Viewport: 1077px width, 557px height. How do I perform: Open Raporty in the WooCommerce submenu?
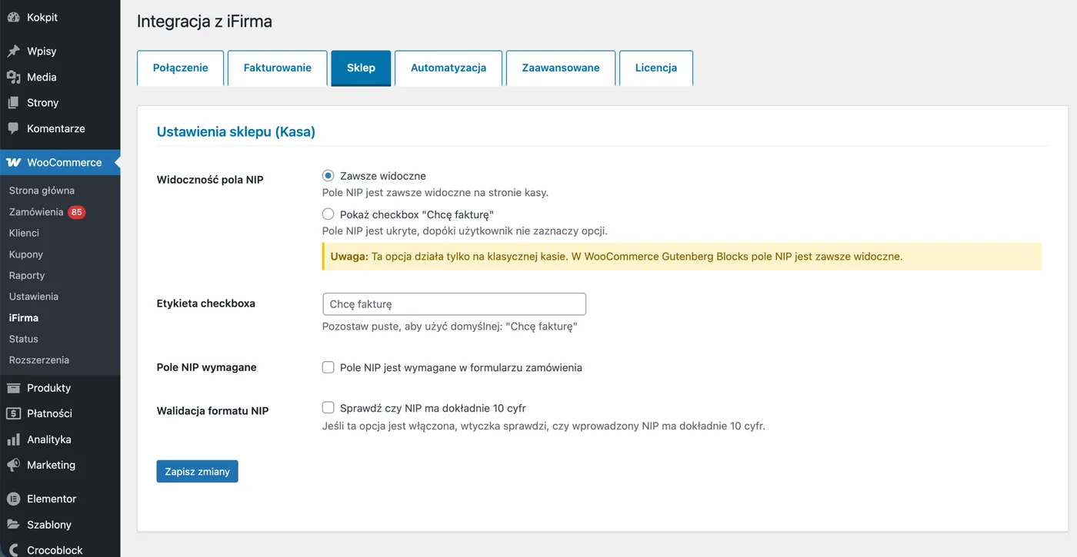click(27, 275)
